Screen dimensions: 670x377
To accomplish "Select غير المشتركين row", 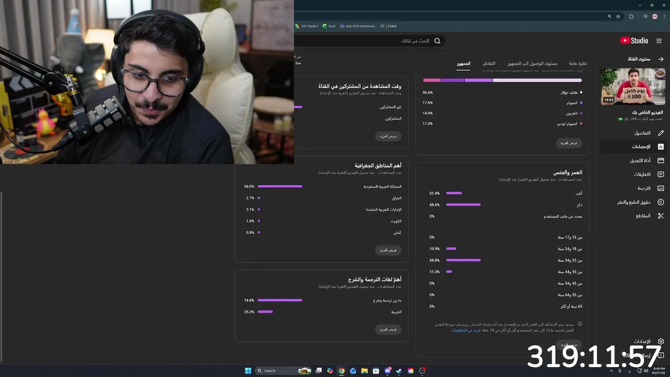I will pyautogui.click(x=348, y=107).
